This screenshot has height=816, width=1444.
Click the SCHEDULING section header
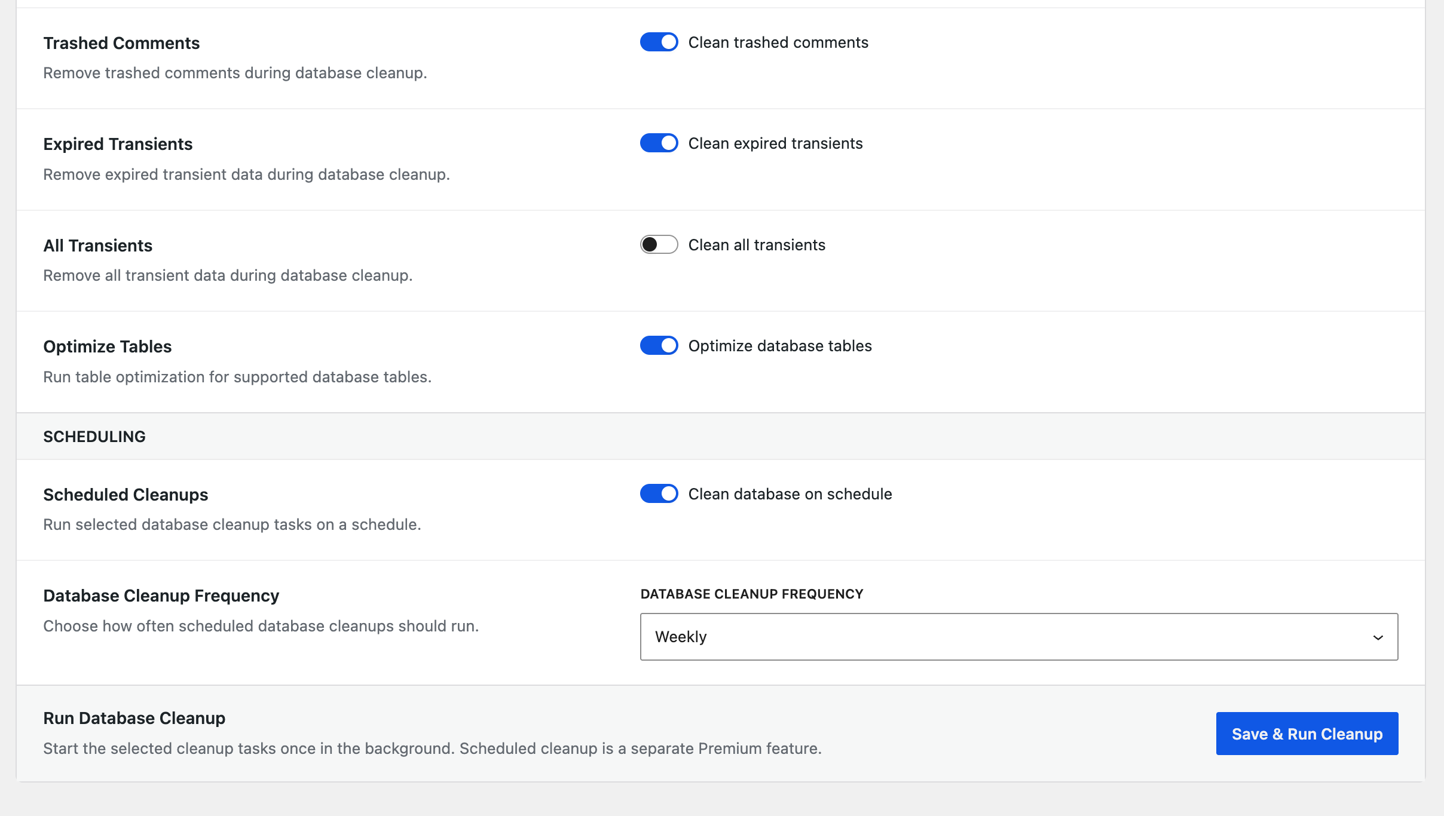94,437
